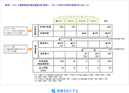
Task: Click the ステップ2 description box
Action: [x=16, y=49]
